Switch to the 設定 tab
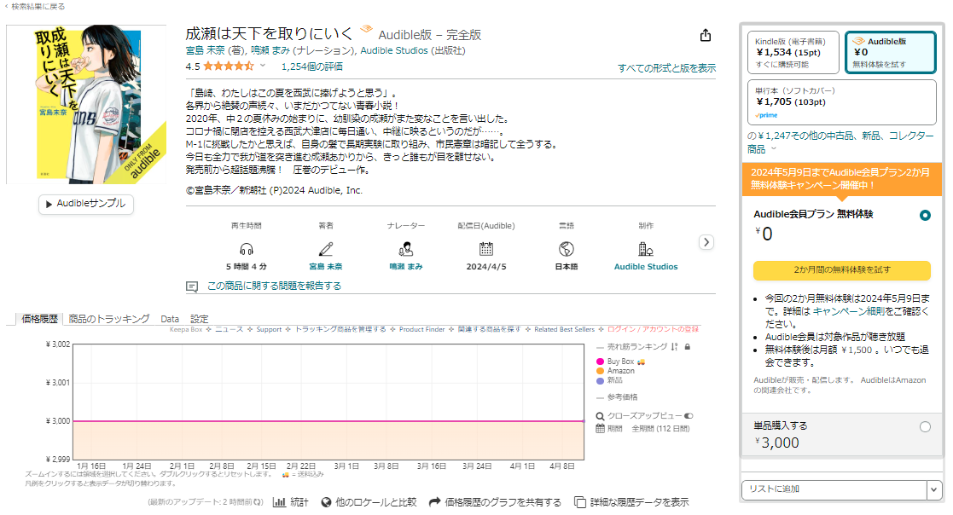Screen dimensions: 953x515 [x=200, y=319]
